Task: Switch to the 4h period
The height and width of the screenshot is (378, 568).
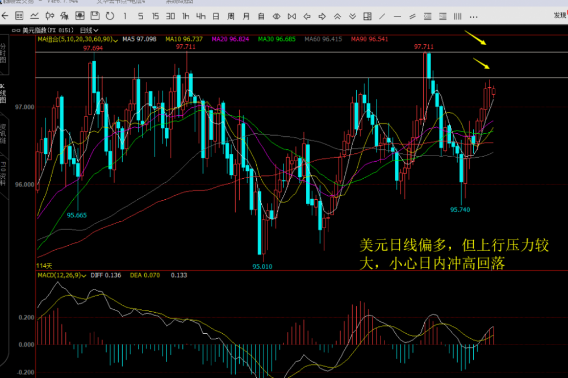Action: [201, 16]
